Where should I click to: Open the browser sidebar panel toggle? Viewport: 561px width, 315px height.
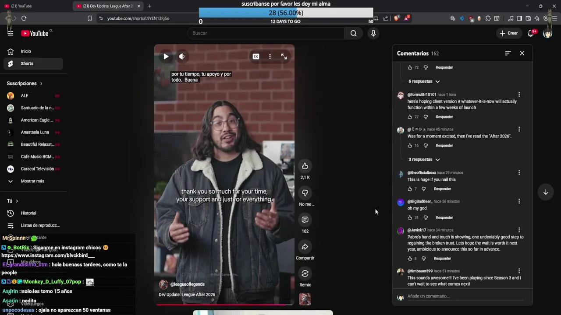(519, 18)
